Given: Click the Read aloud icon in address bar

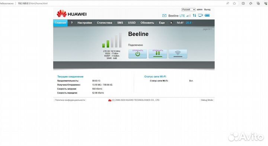Looking at the screenshot, I should point(228,3).
